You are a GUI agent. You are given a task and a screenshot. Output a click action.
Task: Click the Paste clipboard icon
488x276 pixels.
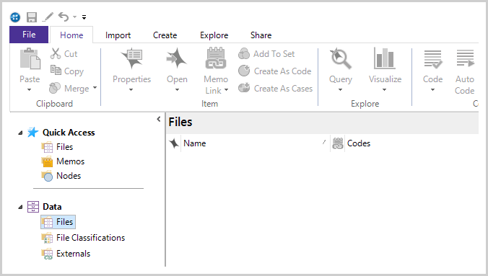30,58
